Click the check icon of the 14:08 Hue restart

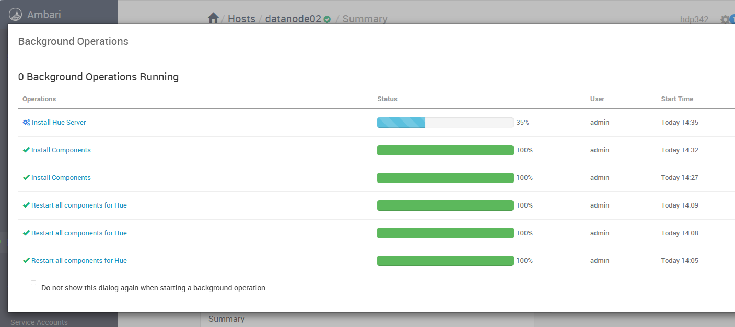tap(26, 233)
